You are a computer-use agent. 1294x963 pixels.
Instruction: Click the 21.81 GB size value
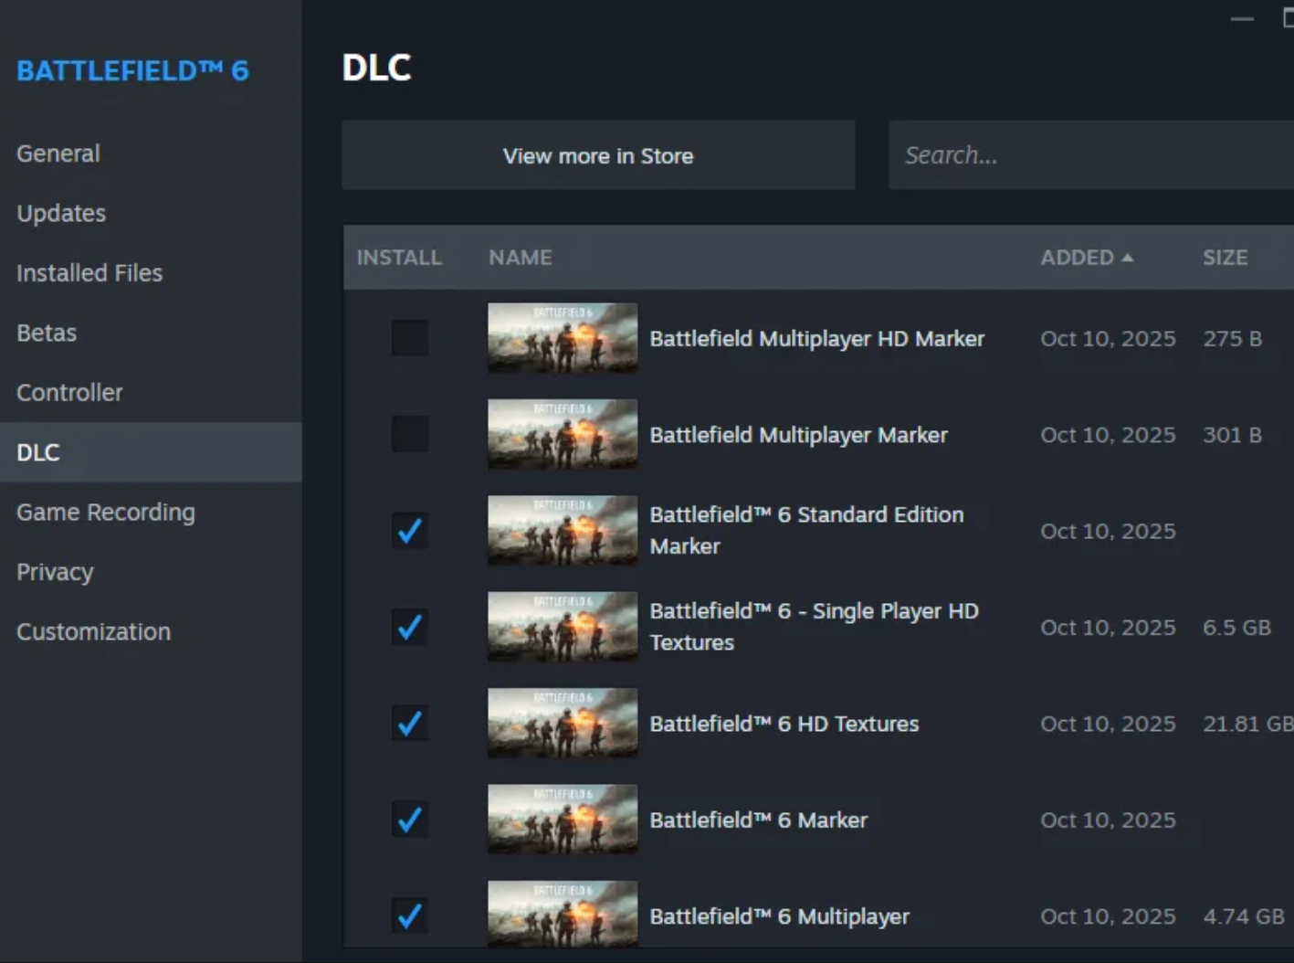point(1248,724)
